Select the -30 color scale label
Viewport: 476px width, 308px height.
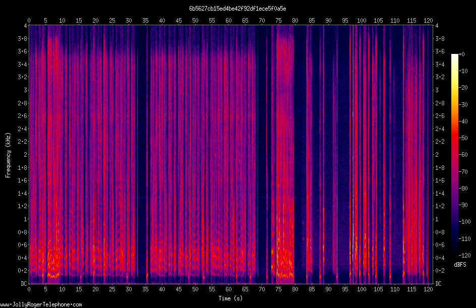[x=463, y=105]
